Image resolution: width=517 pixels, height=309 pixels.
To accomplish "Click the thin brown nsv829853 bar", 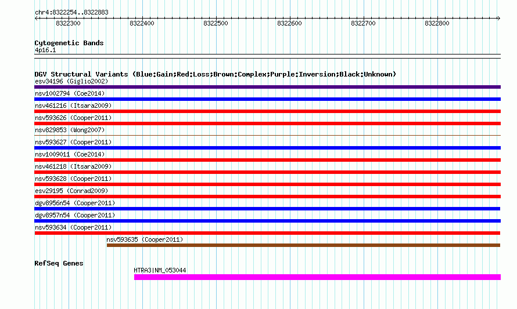I will point(267,135).
